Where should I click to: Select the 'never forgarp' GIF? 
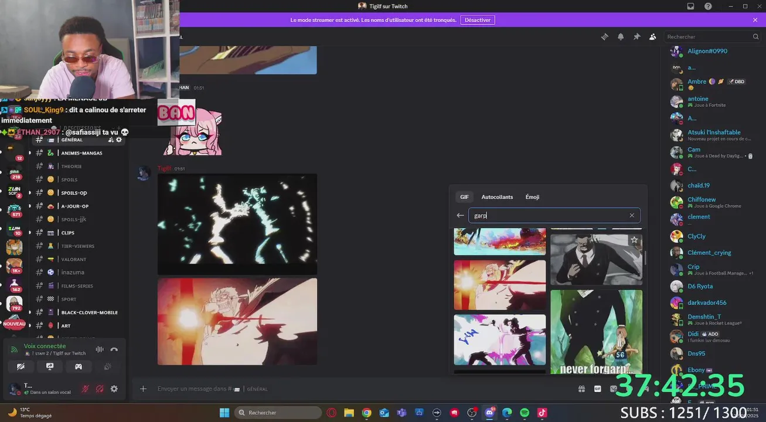(596, 332)
